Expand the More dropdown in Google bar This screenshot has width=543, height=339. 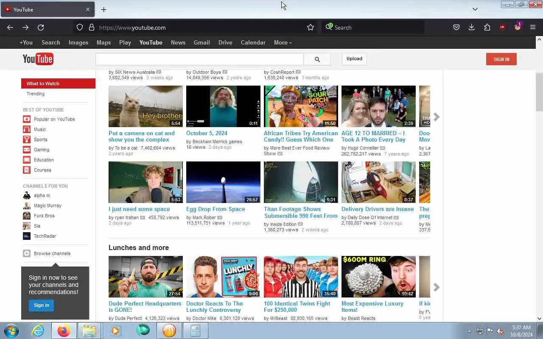coord(283,42)
